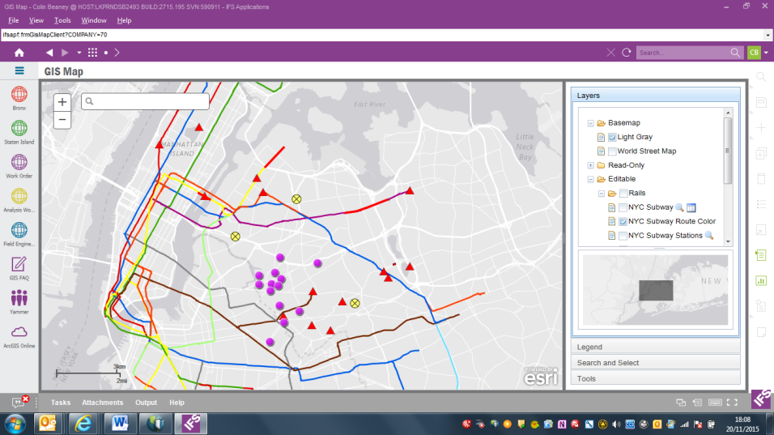
Task: Open Outlook from the taskbar
Action: click(x=48, y=424)
